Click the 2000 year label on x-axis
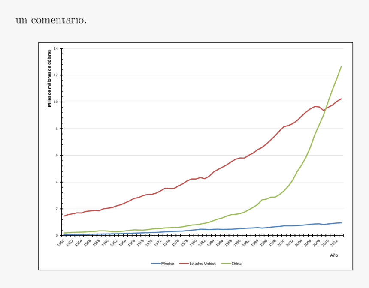The height and width of the screenshot is (288, 369). click(282, 243)
